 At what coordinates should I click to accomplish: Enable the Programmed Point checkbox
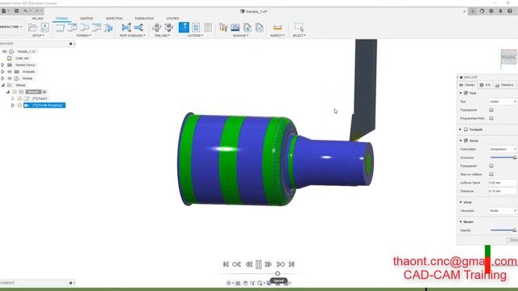491,118
